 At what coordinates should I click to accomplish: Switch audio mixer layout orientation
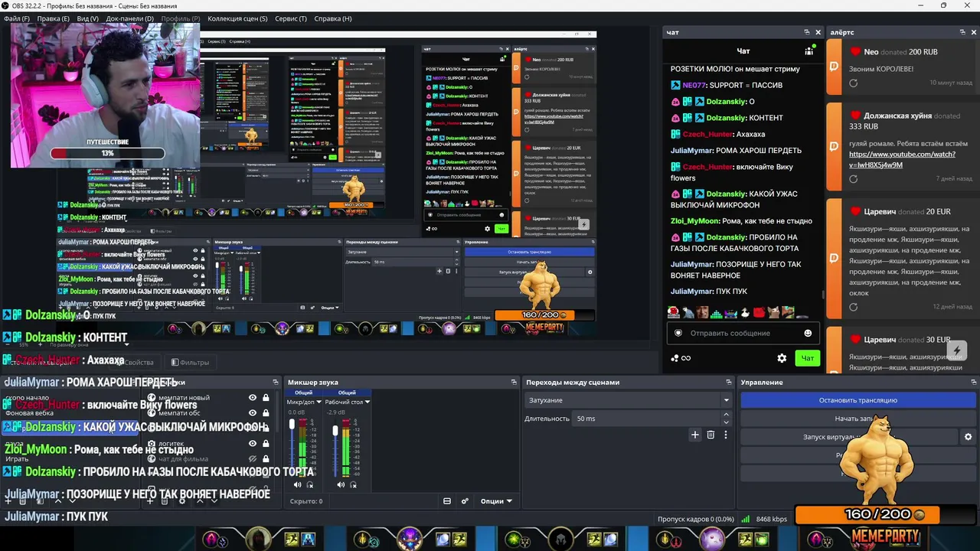pos(447,501)
